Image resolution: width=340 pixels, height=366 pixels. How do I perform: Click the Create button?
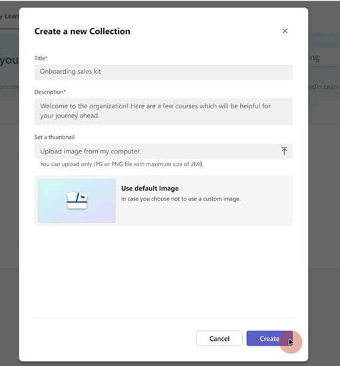point(269,338)
